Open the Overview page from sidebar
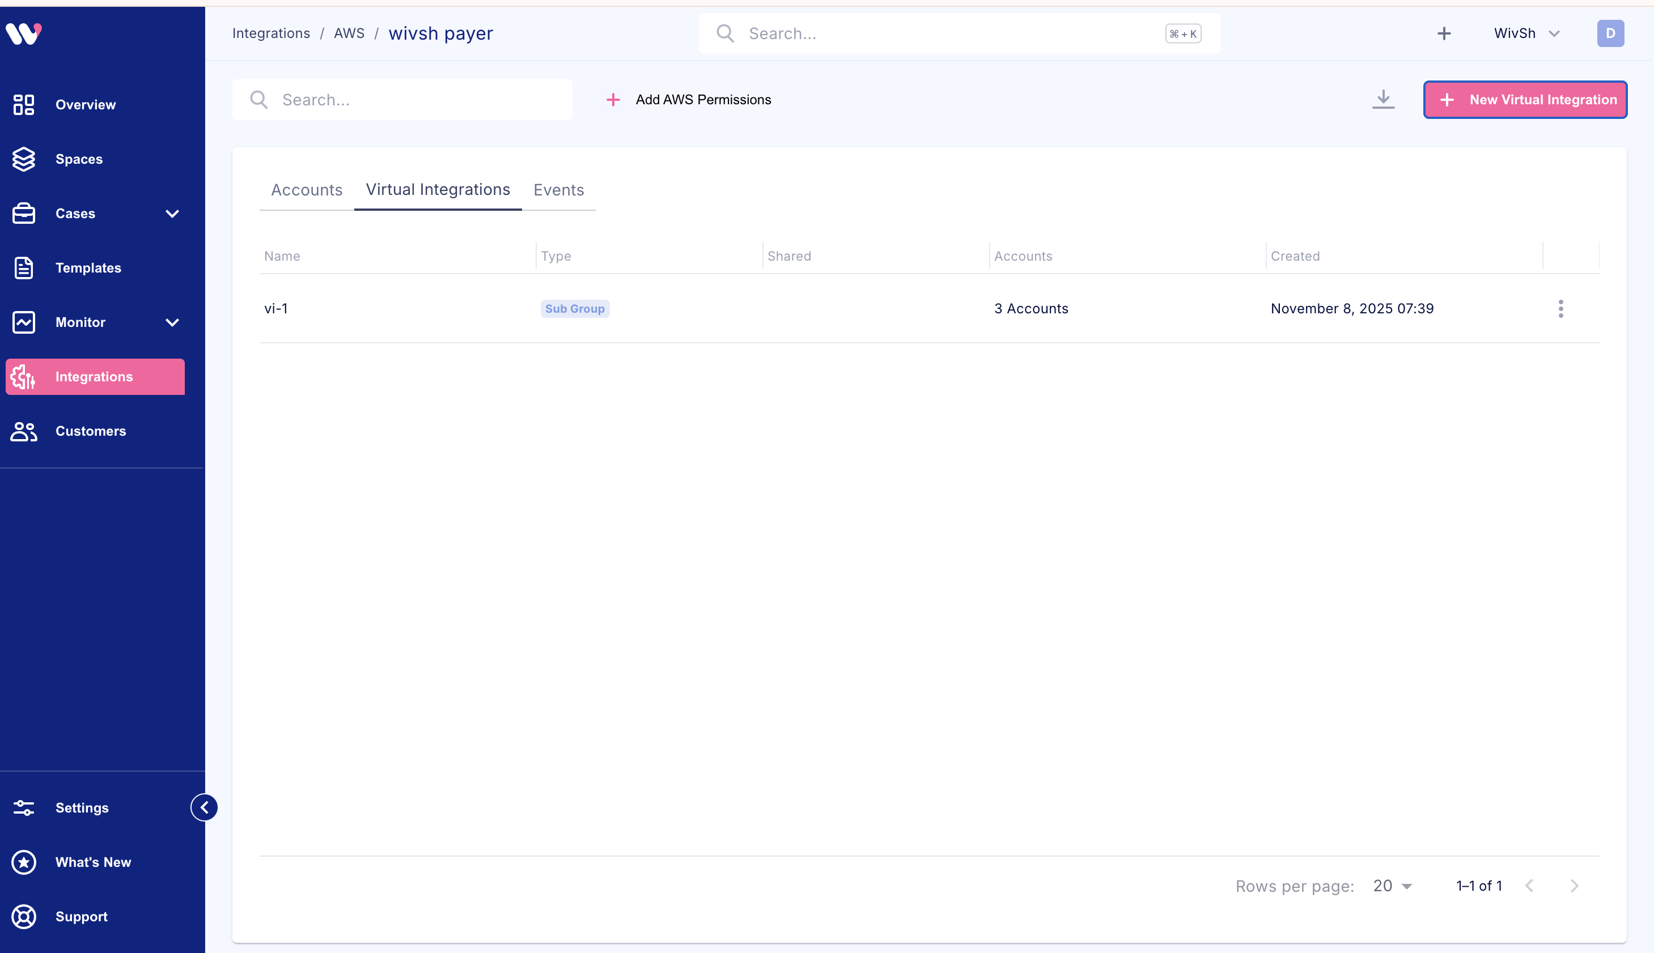The image size is (1654, 953). pyautogui.click(x=85, y=105)
